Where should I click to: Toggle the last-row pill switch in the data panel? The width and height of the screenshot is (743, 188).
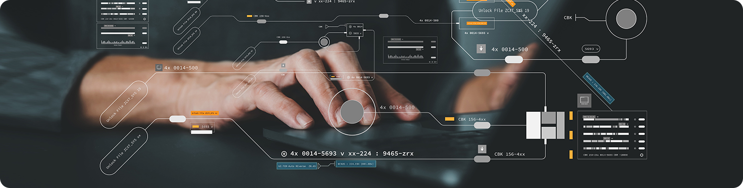point(641,148)
